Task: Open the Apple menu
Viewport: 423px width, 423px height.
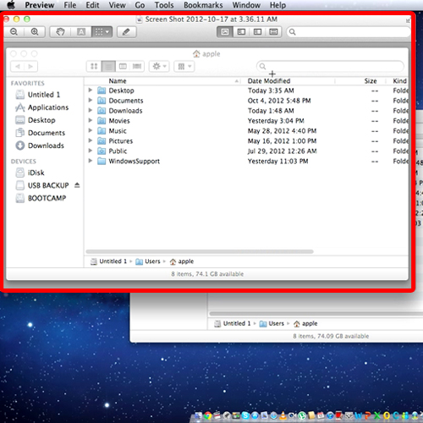Action: point(11,5)
